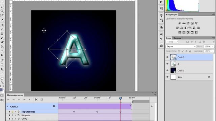The image size is (216, 121).
Task: Hide the Фон background layer
Action: 167,77
